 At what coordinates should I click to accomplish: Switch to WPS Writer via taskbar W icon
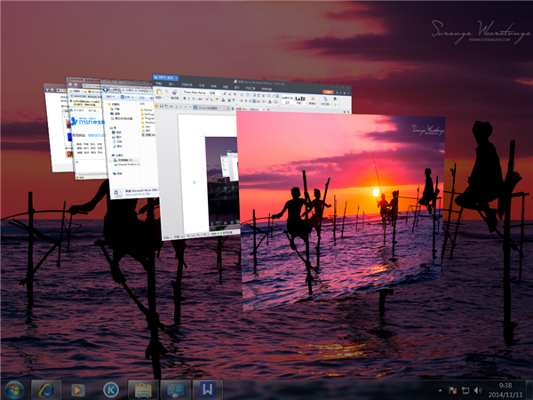tap(207, 389)
